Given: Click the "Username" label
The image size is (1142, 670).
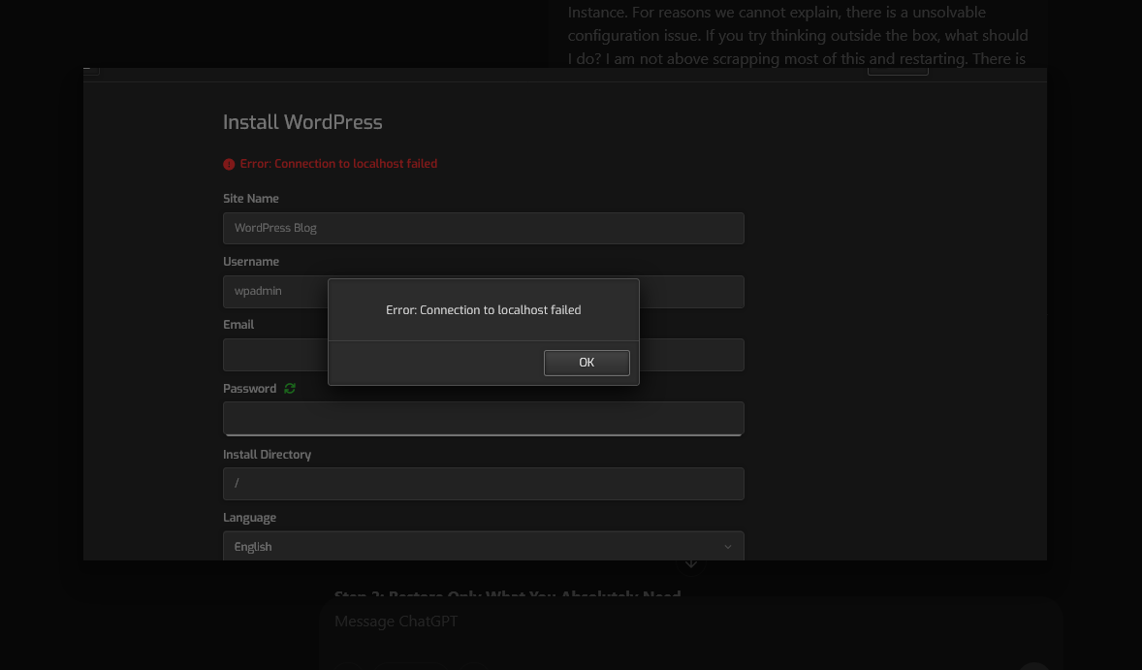Looking at the screenshot, I should pos(250,262).
